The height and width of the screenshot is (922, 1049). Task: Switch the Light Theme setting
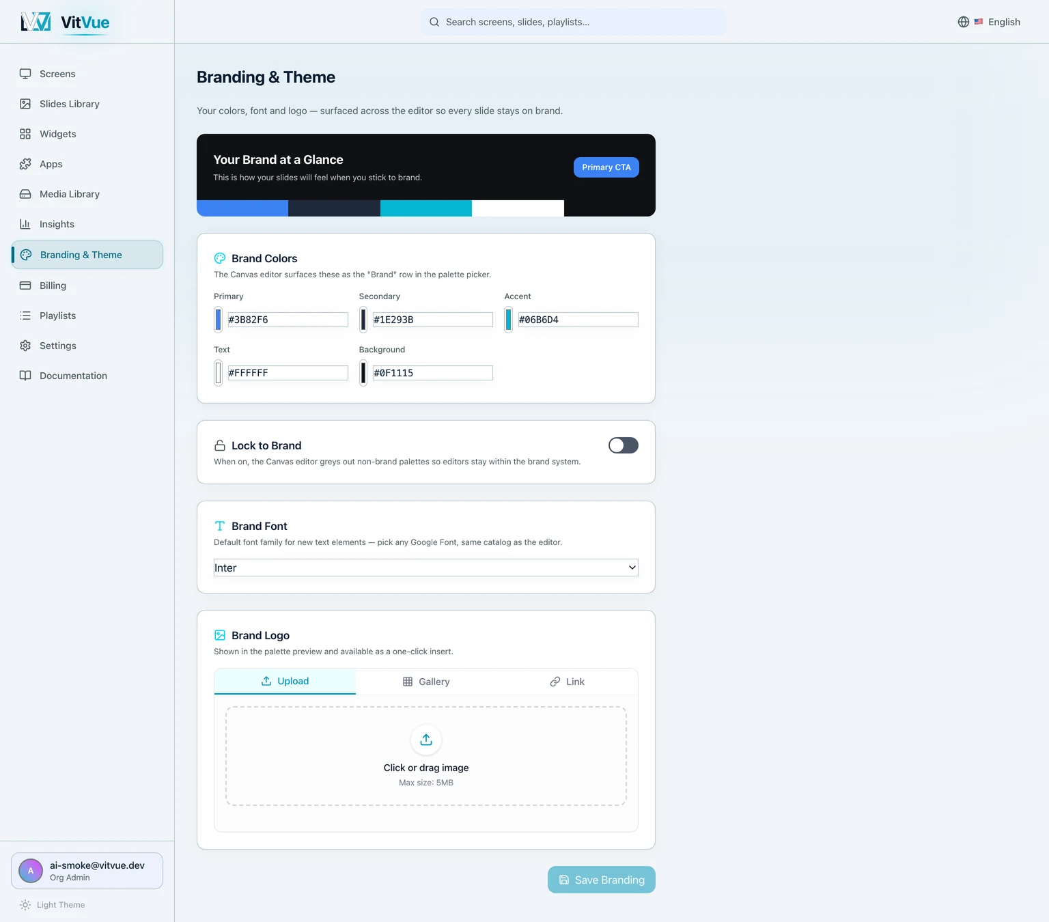click(x=53, y=905)
